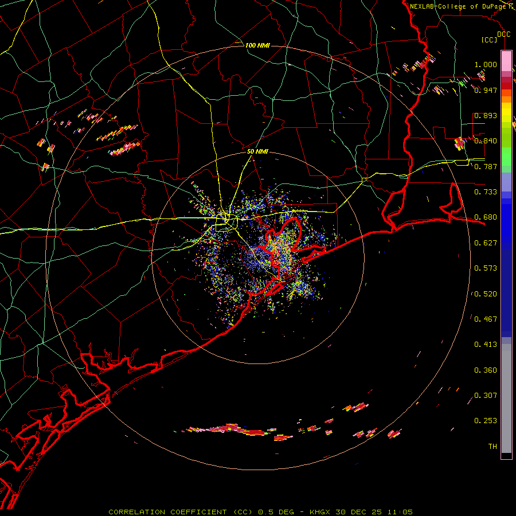Select the 0.520 scale value
This screenshot has height=516, width=516.
coord(486,294)
